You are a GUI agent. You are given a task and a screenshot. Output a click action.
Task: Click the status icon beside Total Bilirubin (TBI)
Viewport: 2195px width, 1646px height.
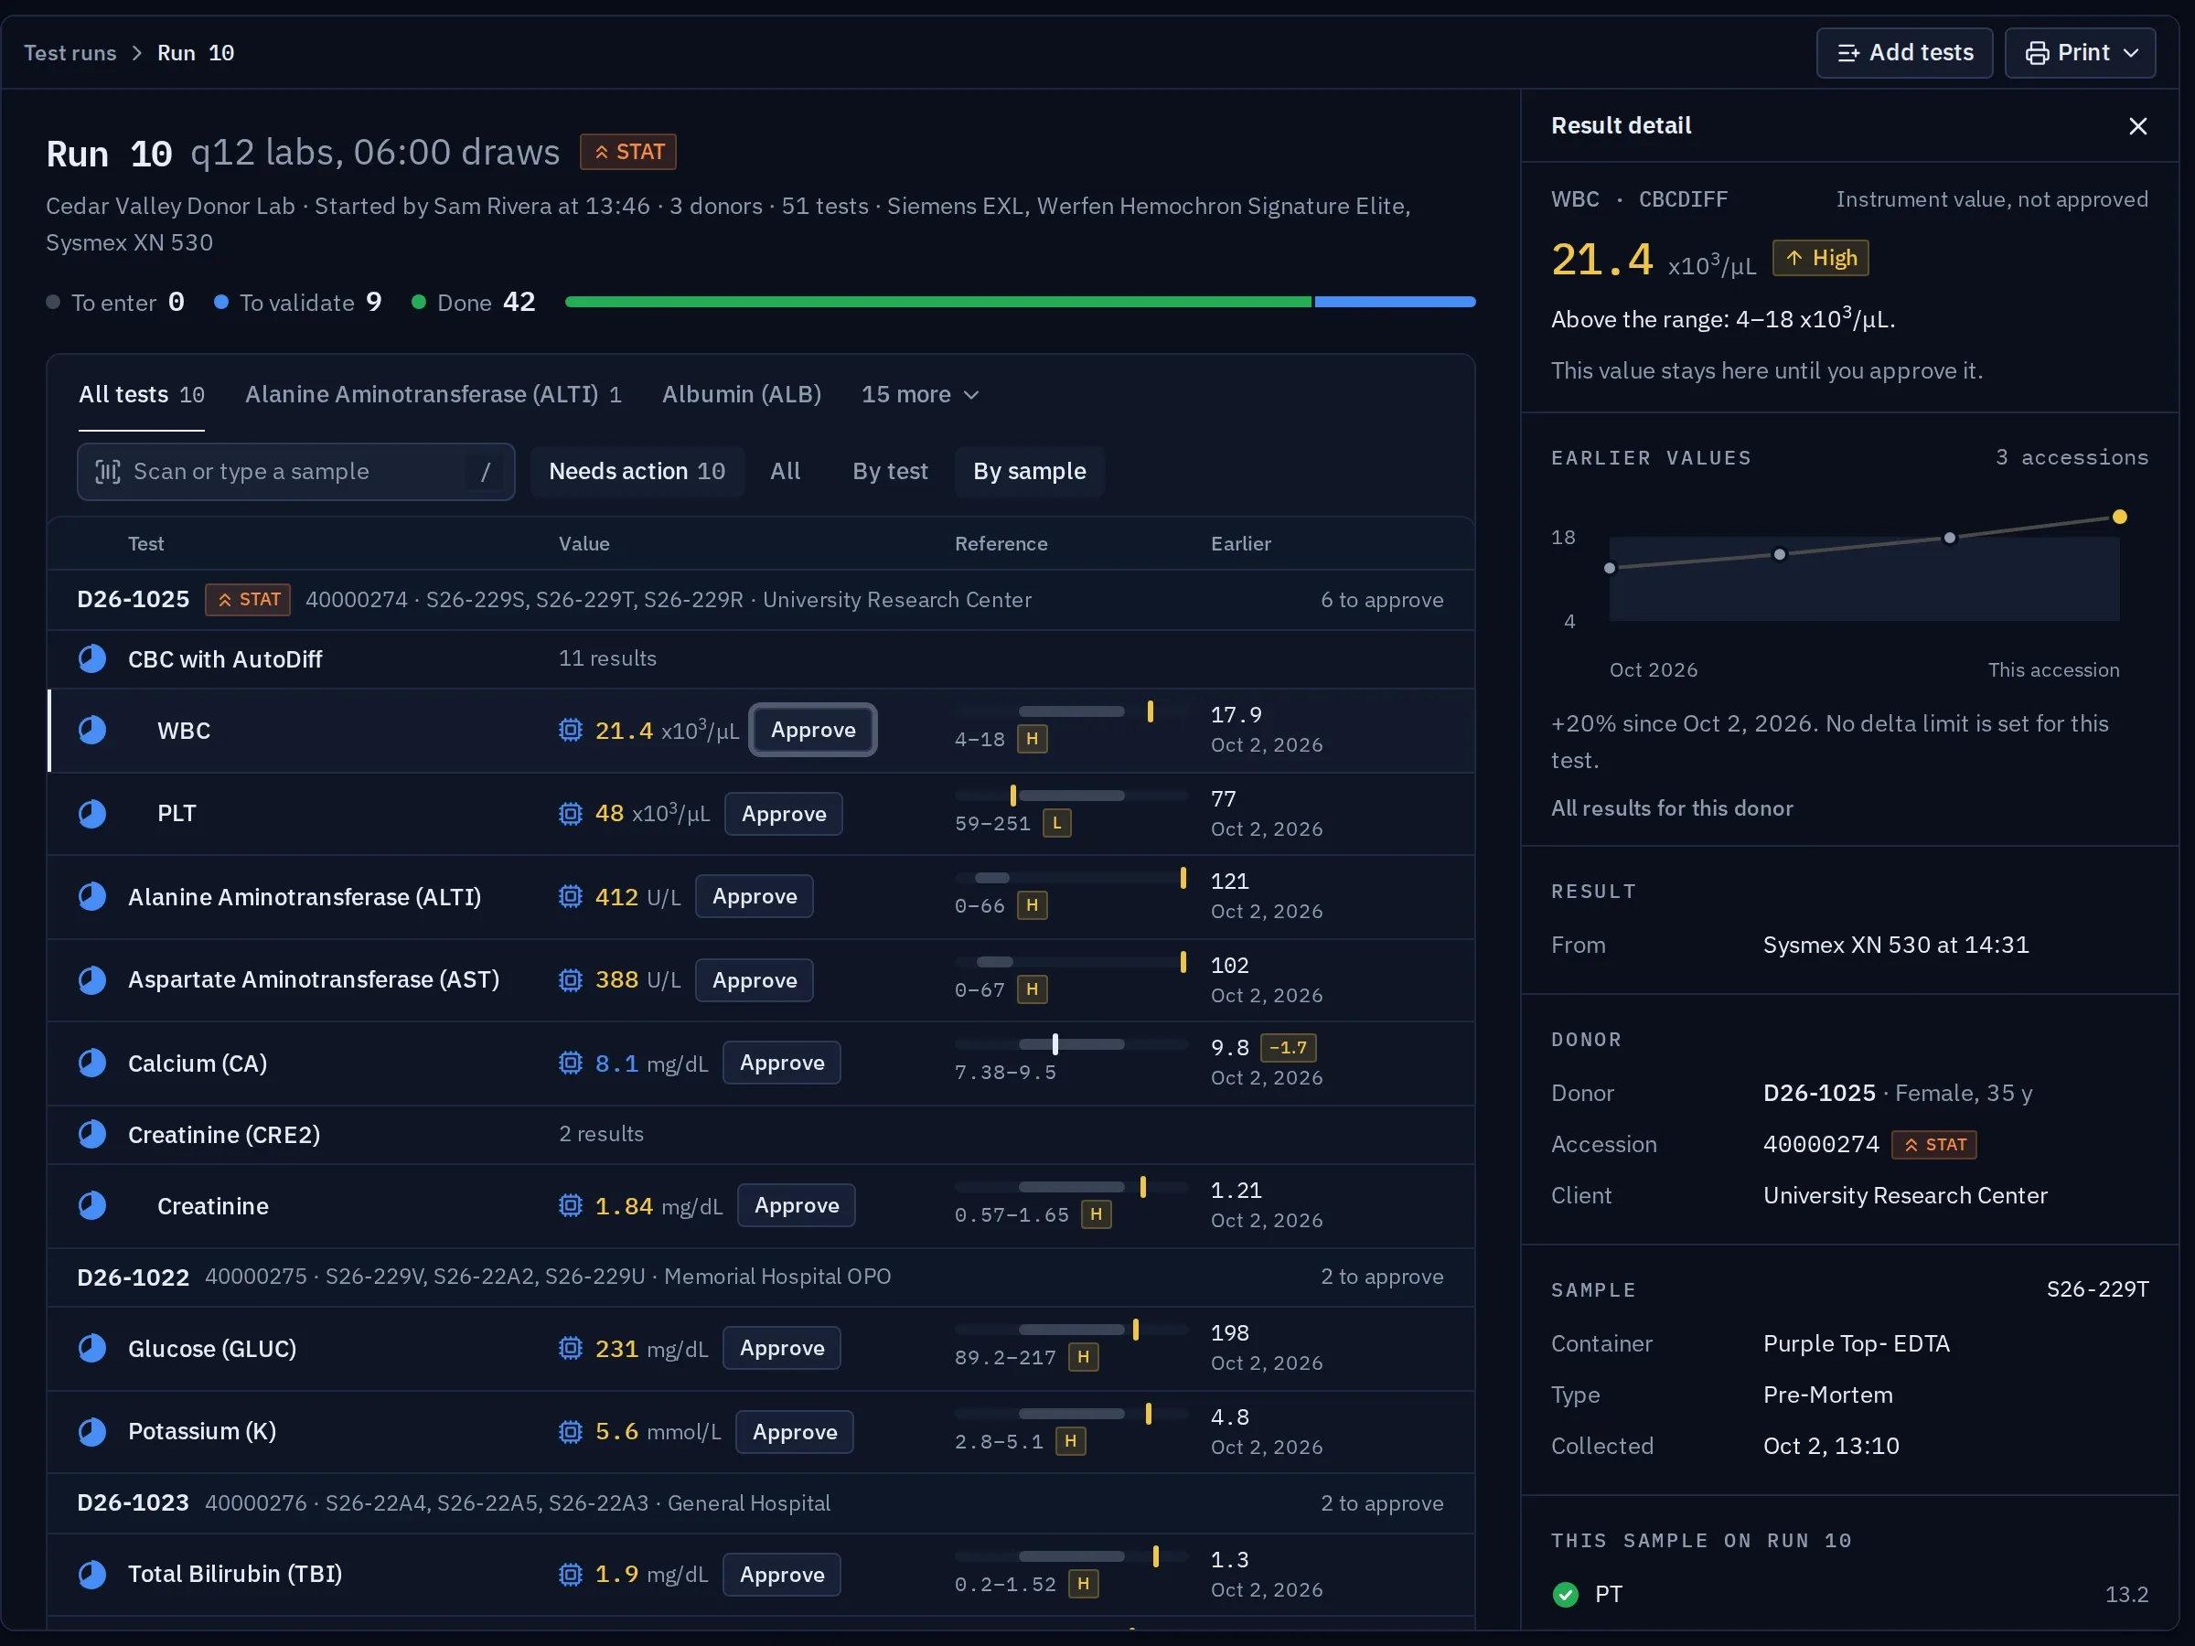(92, 1575)
